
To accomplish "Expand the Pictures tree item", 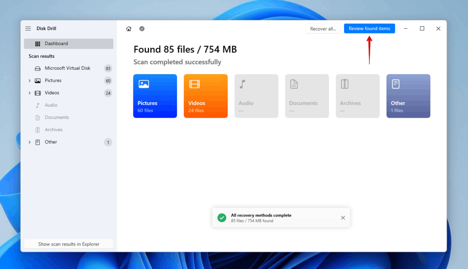I will pos(30,81).
